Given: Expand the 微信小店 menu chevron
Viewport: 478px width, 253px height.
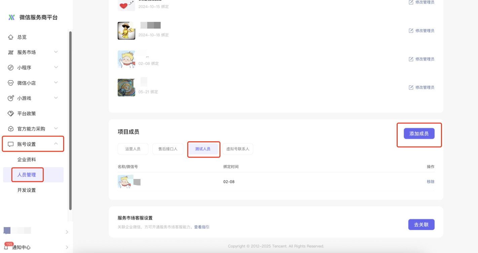Looking at the screenshot, I should [56, 83].
